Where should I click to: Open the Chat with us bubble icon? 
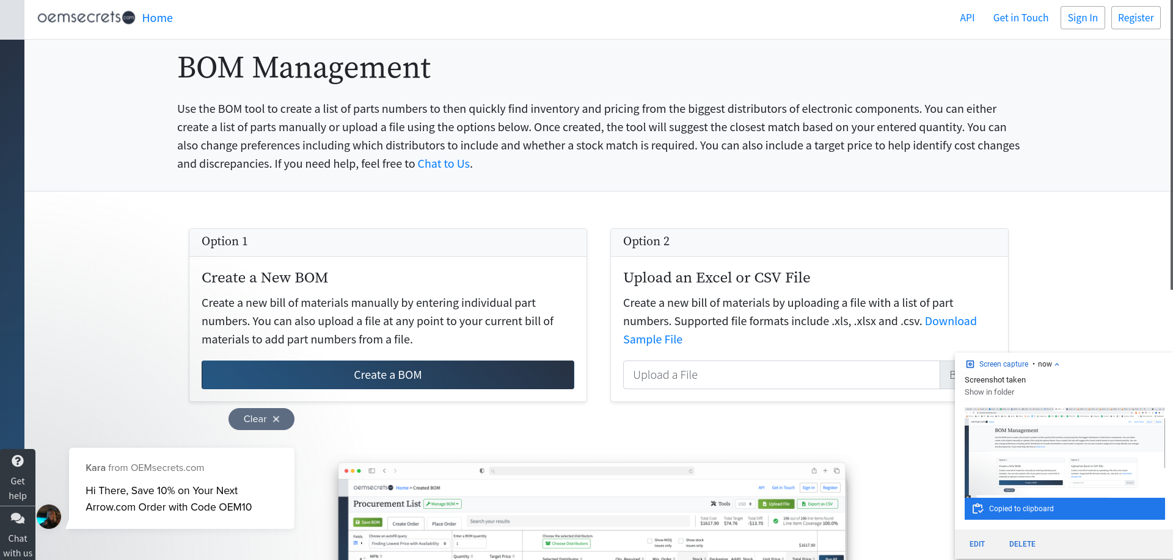[18, 518]
